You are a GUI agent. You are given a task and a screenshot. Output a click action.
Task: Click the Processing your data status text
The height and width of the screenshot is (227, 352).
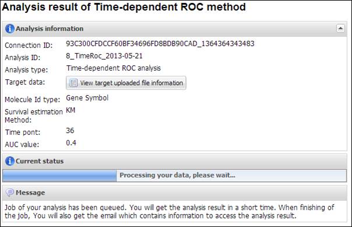(x=177, y=175)
